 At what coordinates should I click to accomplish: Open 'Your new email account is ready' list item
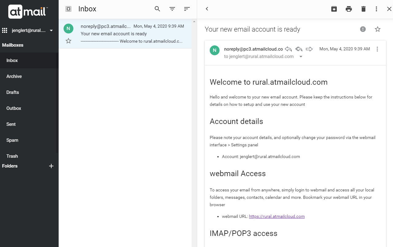(125, 34)
